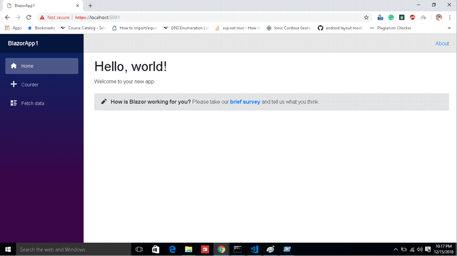Viewport: 457px width, 256px height.
Task: Click the red app icon in taskbar
Action: tap(205, 249)
